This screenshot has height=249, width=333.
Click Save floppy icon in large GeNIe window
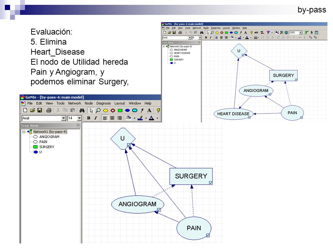tap(40, 110)
